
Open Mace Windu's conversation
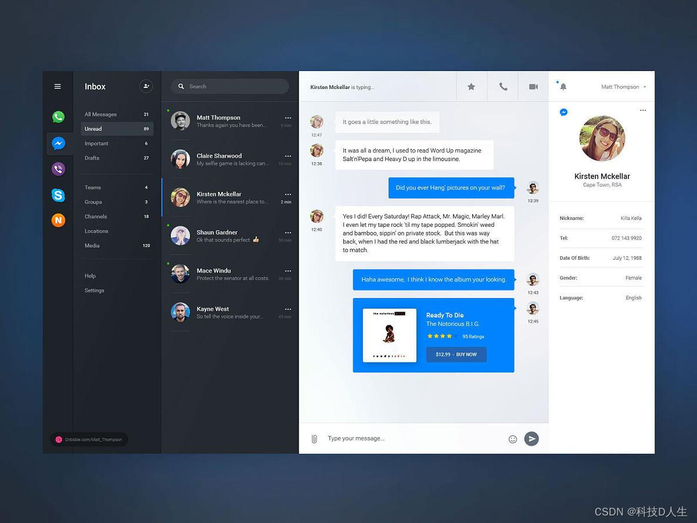point(230,274)
